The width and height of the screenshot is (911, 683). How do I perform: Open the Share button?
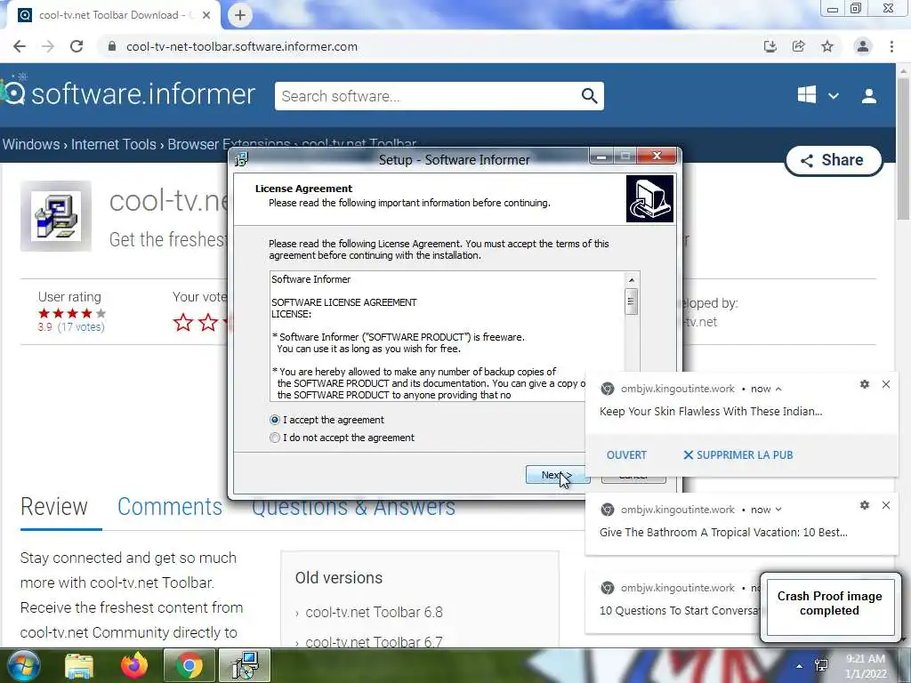pos(833,160)
